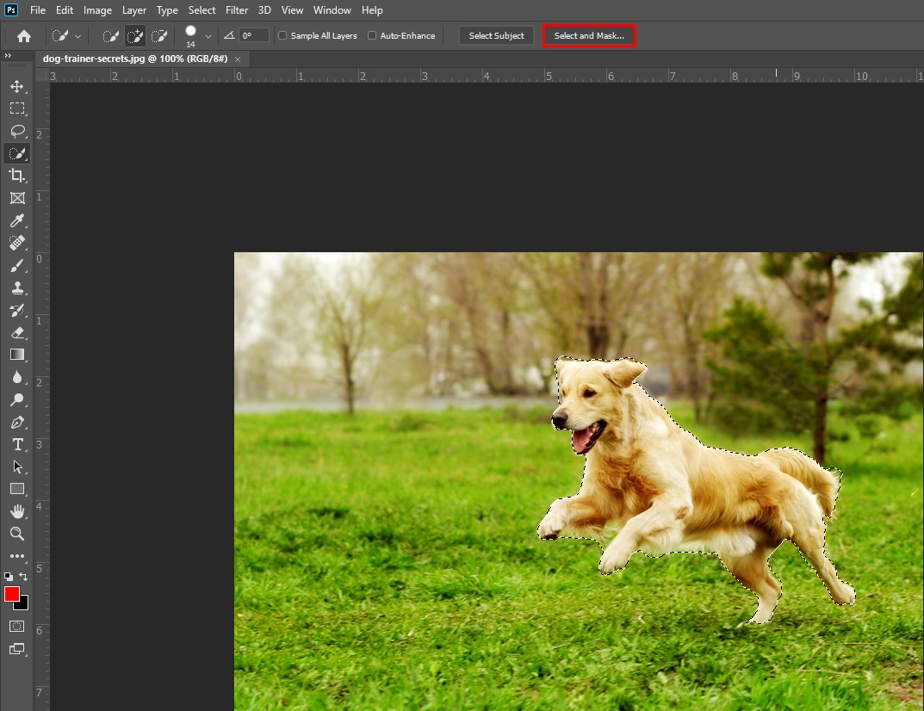Enable Sample All Layers checkbox
Image resolution: width=924 pixels, height=711 pixels.
tap(283, 36)
